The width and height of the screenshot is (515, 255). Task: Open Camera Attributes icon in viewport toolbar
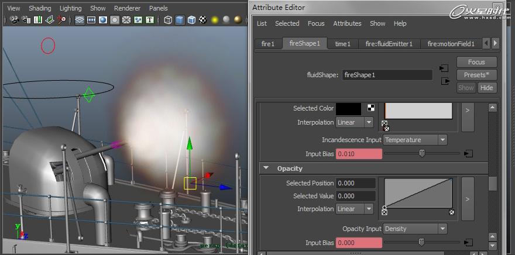tap(26, 20)
